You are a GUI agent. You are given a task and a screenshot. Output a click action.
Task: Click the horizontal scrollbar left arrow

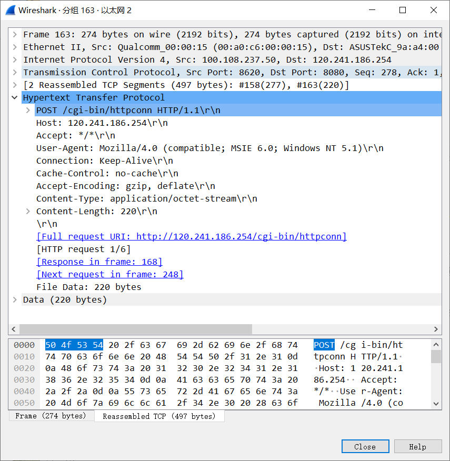14,329
